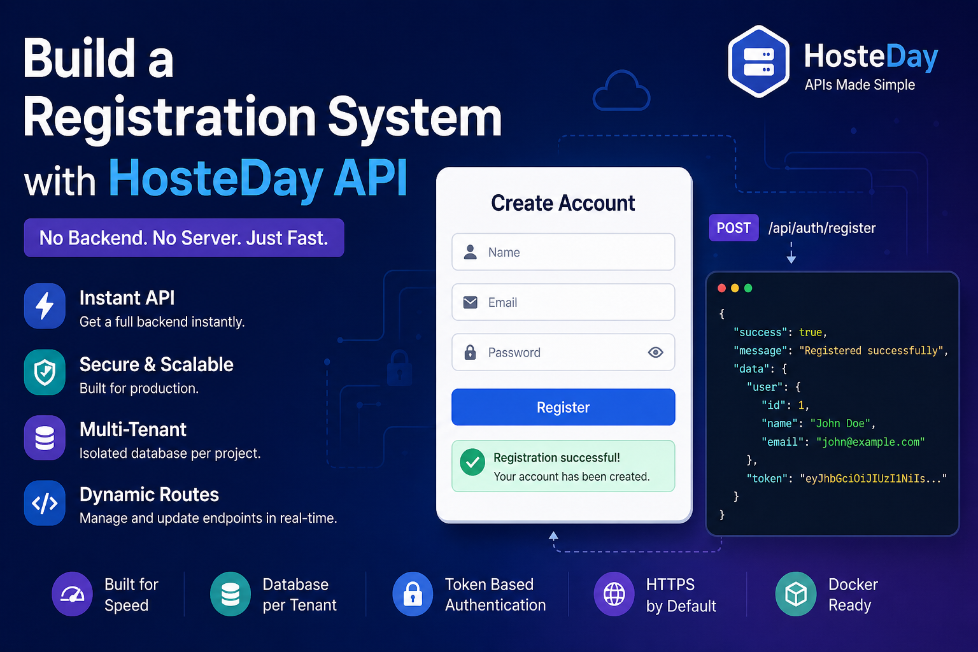Image resolution: width=978 pixels, height=652 pixels.
Task: Click the john@example.com email value
Action: 870,442
